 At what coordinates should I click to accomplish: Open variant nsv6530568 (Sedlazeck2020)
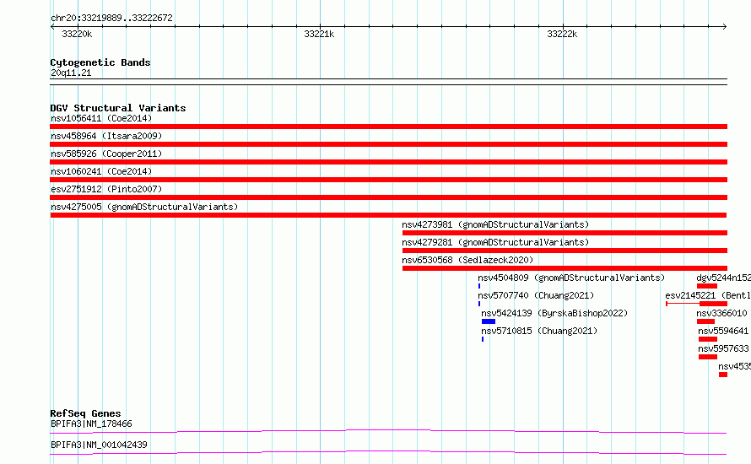pos(467,260)
